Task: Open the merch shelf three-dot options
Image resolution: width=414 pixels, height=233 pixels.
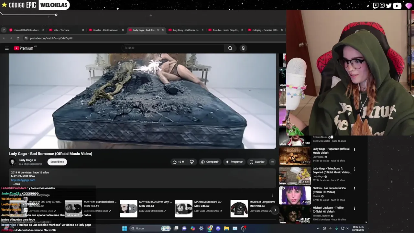Action: 272,195
